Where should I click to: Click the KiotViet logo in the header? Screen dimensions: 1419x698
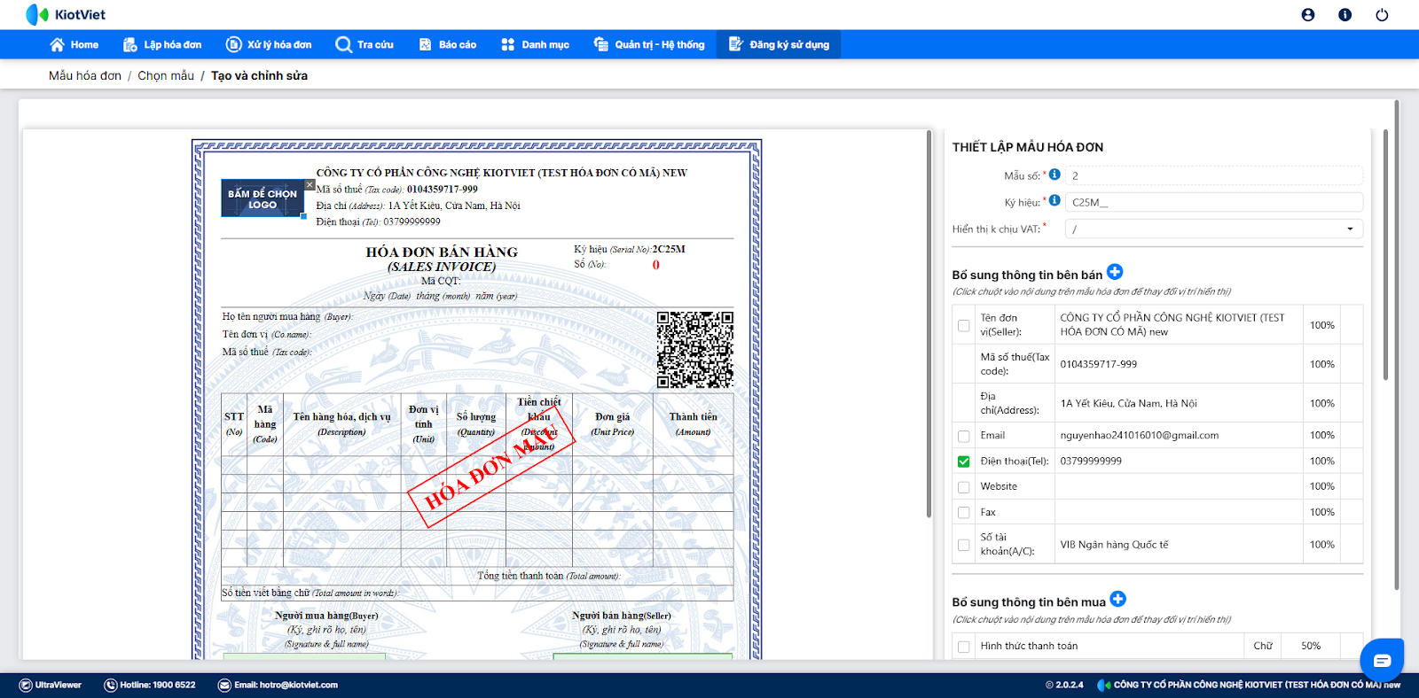click(66, 14)
